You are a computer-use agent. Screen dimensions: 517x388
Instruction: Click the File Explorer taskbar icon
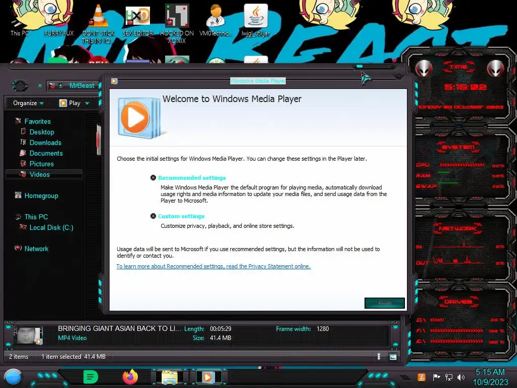pyautogui.click(x=170, y=377)
